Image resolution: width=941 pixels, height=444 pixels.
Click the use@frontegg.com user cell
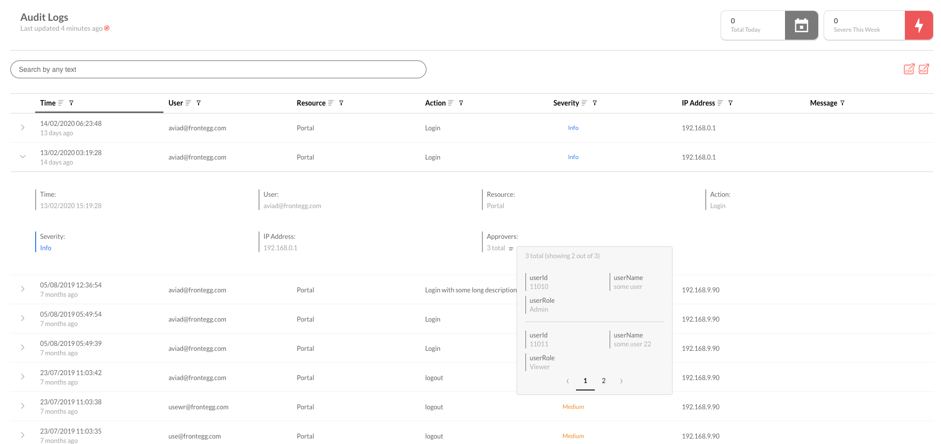(195, 436)
